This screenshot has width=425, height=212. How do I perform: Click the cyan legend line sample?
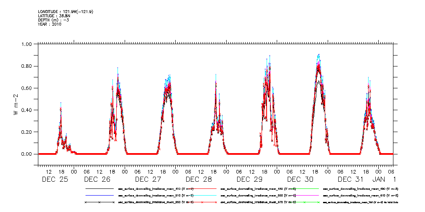click(x=202, y=195)
